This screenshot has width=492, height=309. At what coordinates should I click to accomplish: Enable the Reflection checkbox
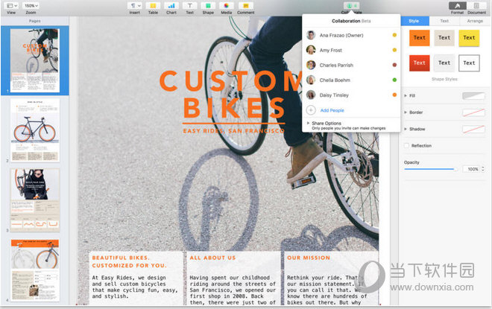pos(407,146)
